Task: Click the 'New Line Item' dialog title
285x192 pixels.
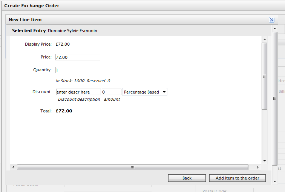Action: click(x=25, y=20)
